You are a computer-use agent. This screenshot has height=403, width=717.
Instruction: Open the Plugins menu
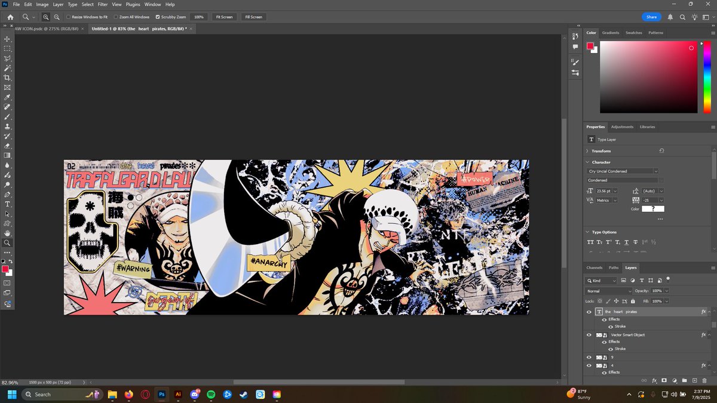[x=133, y=4]
